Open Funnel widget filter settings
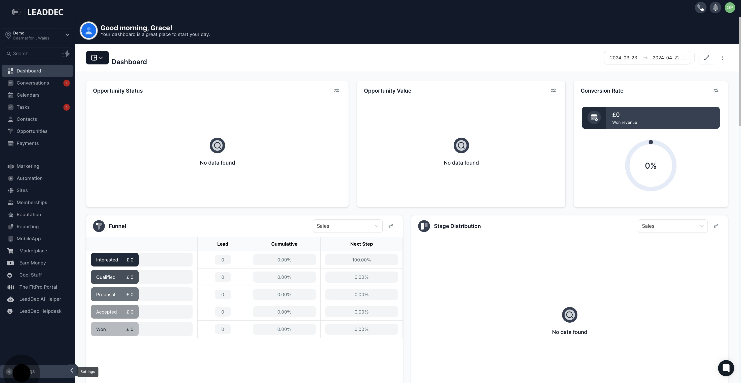 pyautogui.click(x=391, y=226)
